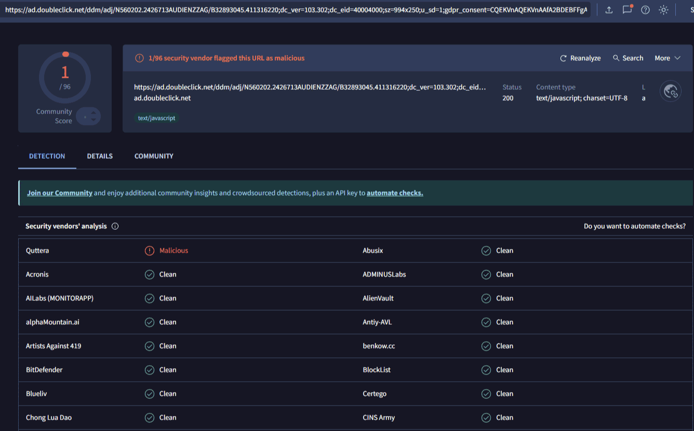Click the upload file icon in top bar
694x431 pixels.
point(609,10)
